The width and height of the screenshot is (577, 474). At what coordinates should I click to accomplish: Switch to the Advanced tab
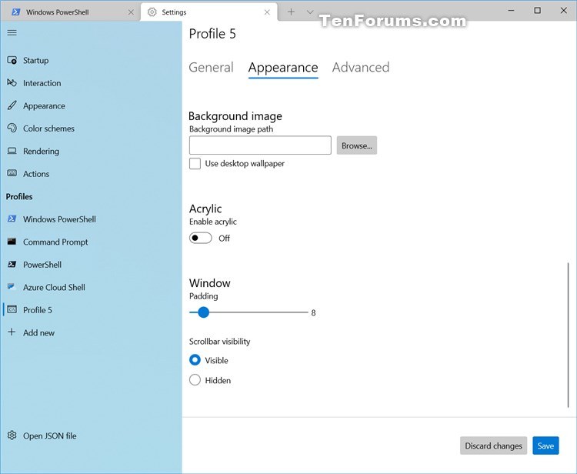click(361, 68)
